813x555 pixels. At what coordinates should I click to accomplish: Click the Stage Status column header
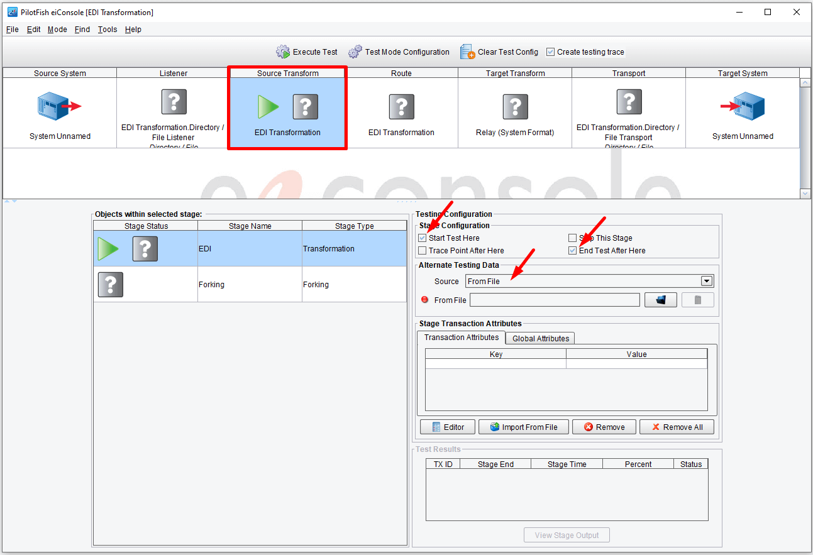click(146, 226)
